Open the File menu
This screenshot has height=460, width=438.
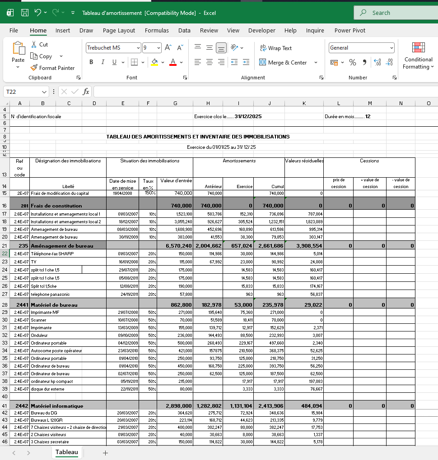click(x=14, y=31)
